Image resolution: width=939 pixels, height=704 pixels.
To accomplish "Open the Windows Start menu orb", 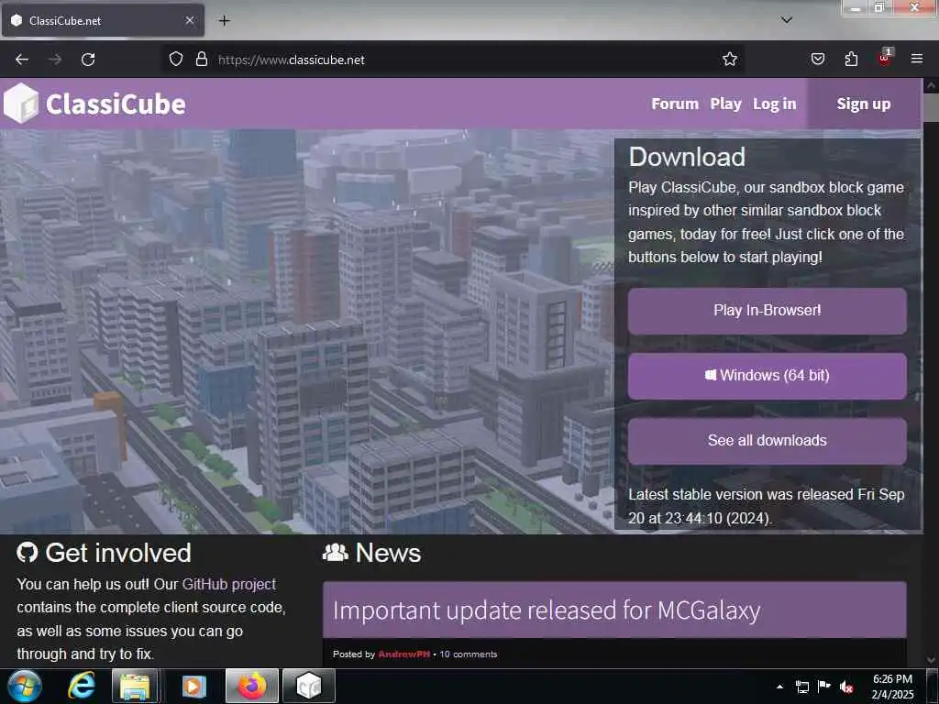I will coord(24,686).
